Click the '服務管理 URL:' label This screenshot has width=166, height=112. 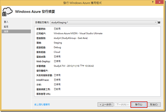point(44,94)
